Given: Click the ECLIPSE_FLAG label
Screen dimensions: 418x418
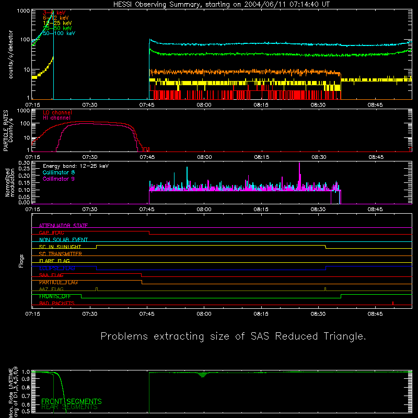Looking at the screenshot, I should [x=57, y=268].
